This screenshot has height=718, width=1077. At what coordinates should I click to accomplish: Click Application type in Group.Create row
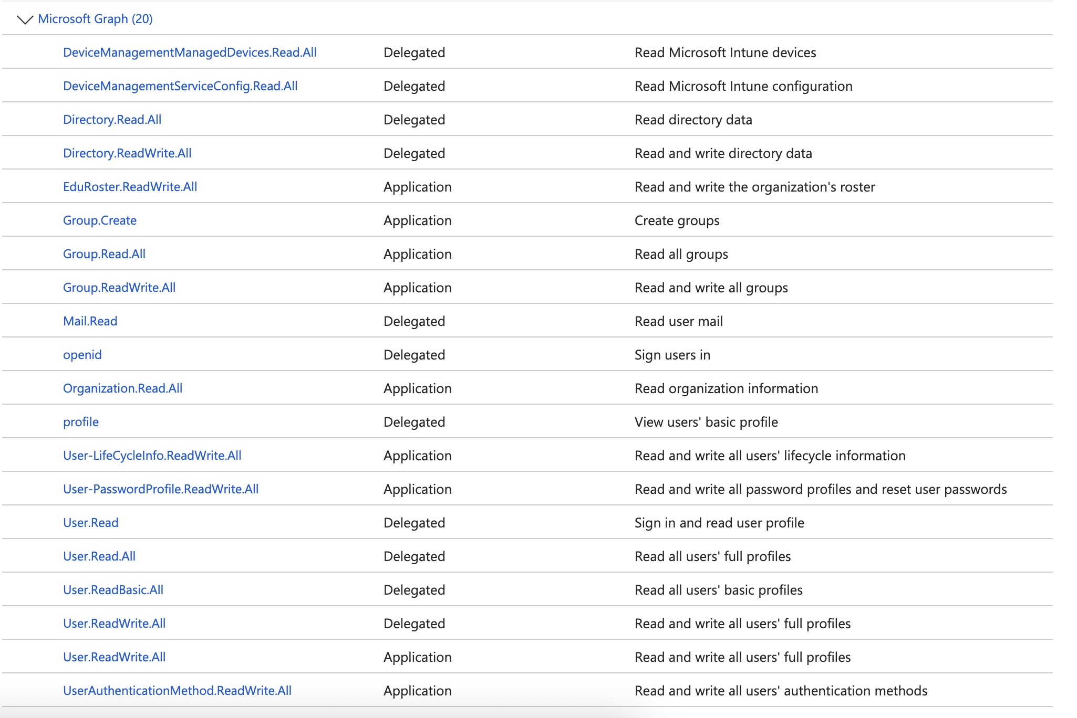click(x=417, y=220)
